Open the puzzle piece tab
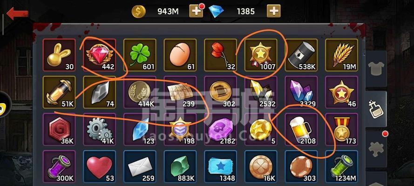The height and width of the screenshot is (186, 414). click(376, 149)
